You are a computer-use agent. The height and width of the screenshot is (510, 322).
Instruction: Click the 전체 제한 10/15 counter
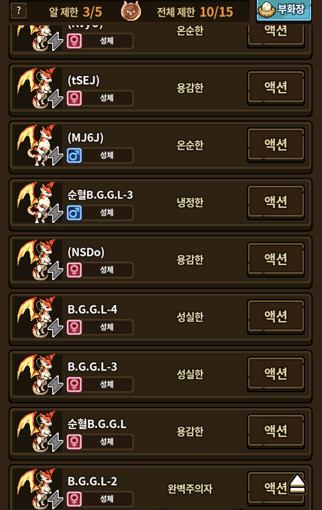coord(195,12)
